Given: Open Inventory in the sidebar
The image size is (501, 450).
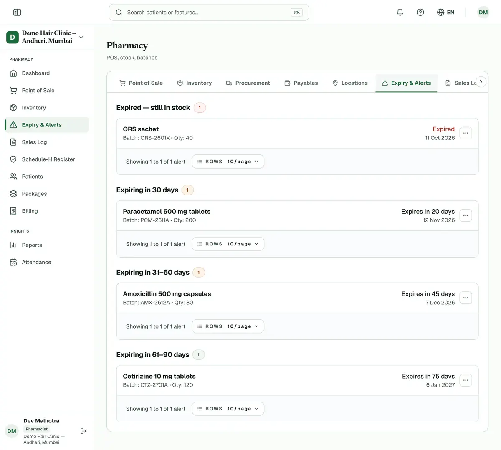Looking at the screenshot, I should 47,107.
